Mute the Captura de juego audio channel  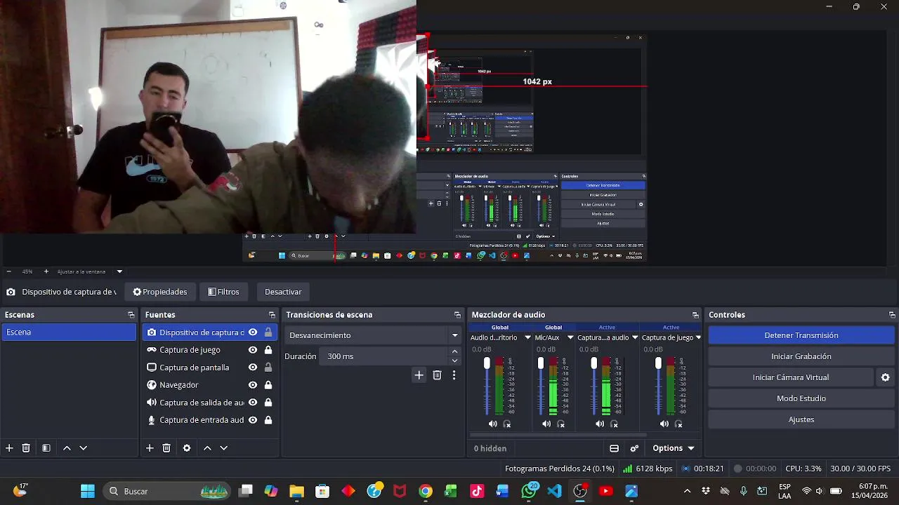click(664, 424)
